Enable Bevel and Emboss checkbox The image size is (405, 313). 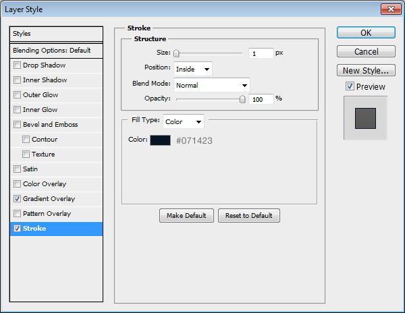pos(17,124)
